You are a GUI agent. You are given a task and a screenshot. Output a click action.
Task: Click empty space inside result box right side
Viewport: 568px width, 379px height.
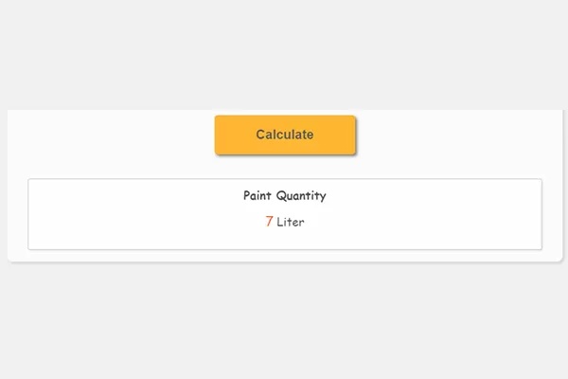pos(435,214)
